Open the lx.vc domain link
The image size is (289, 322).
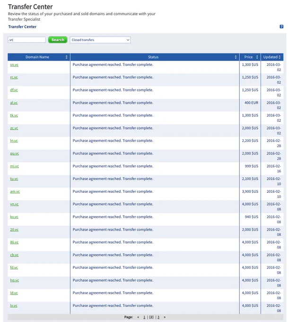coord(14,306)
